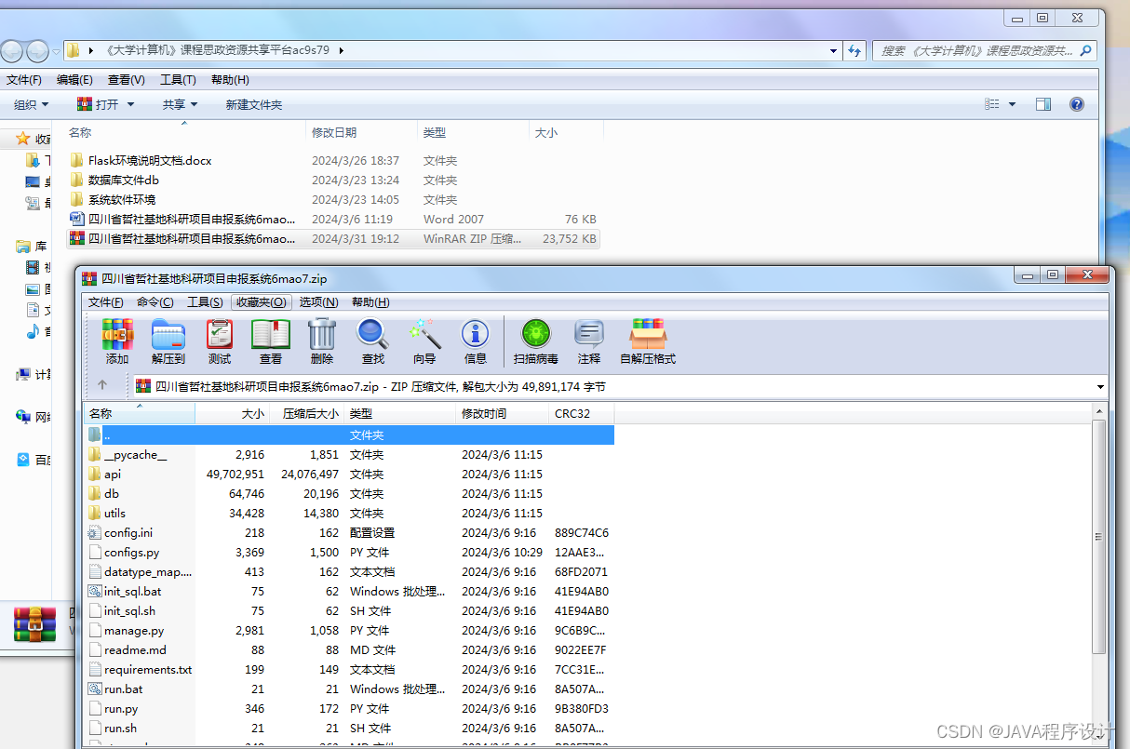Open the 打开 dropdown arrow

coord(130,104)
